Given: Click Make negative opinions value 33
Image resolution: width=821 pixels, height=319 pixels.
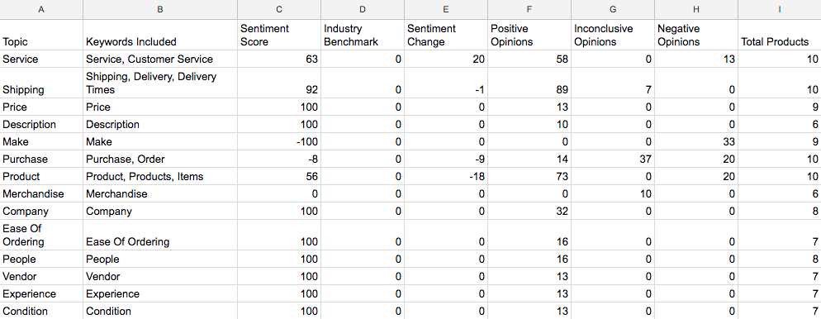Looking at the screenshot, I should 695,141.
